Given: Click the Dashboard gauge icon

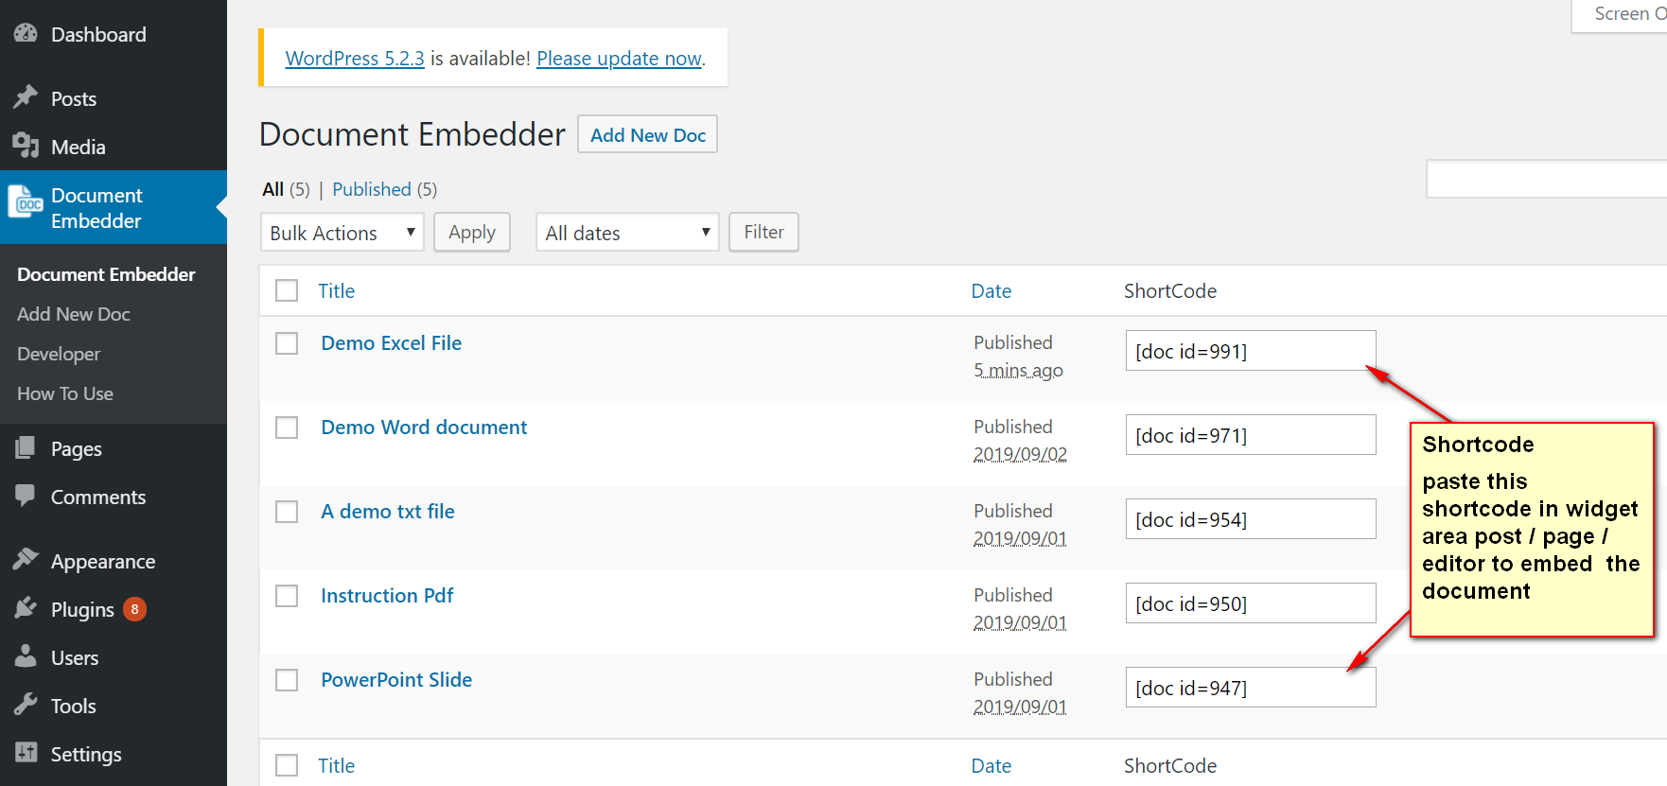Looking at the screenshot, I should click(26, 34).
